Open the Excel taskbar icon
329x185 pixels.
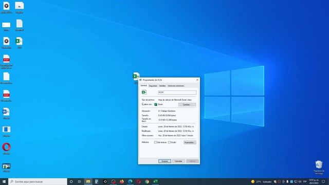coord(155,181)
